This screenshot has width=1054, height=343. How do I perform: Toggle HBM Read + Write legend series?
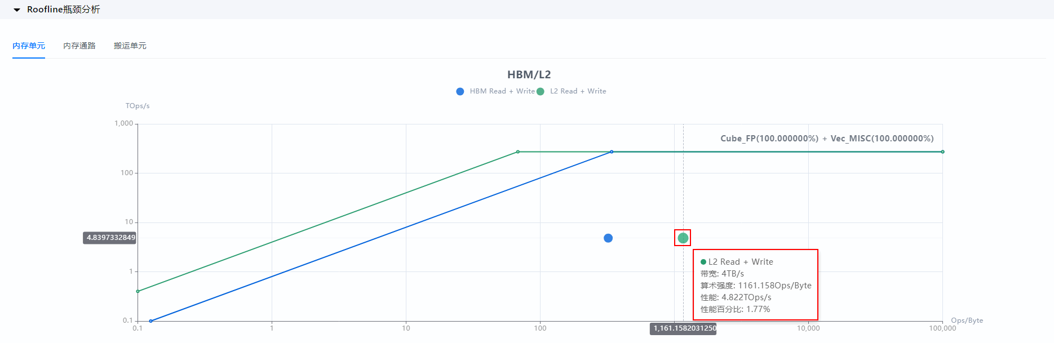[495, 91]
